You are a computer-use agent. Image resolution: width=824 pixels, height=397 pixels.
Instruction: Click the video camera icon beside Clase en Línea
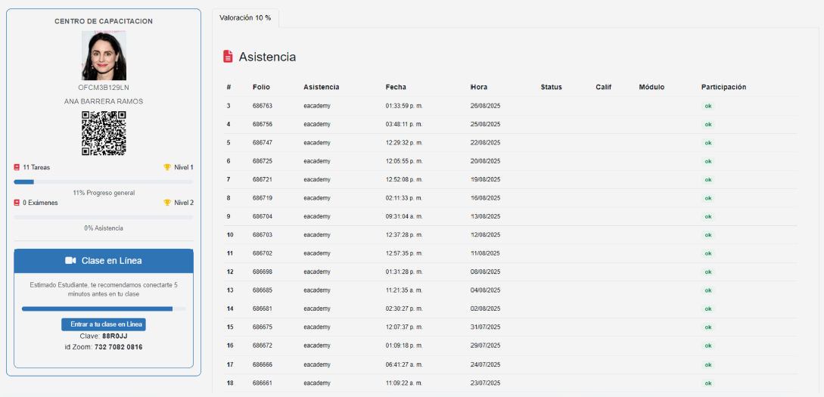71,261
